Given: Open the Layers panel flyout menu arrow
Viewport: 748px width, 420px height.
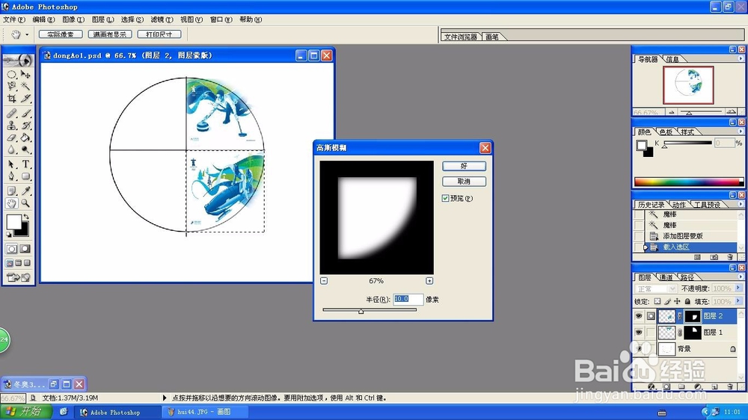Looking at the screenshot, I should point(741,277).
